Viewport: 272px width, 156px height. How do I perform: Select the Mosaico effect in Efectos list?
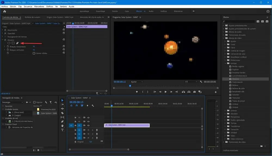click(236, 79)
